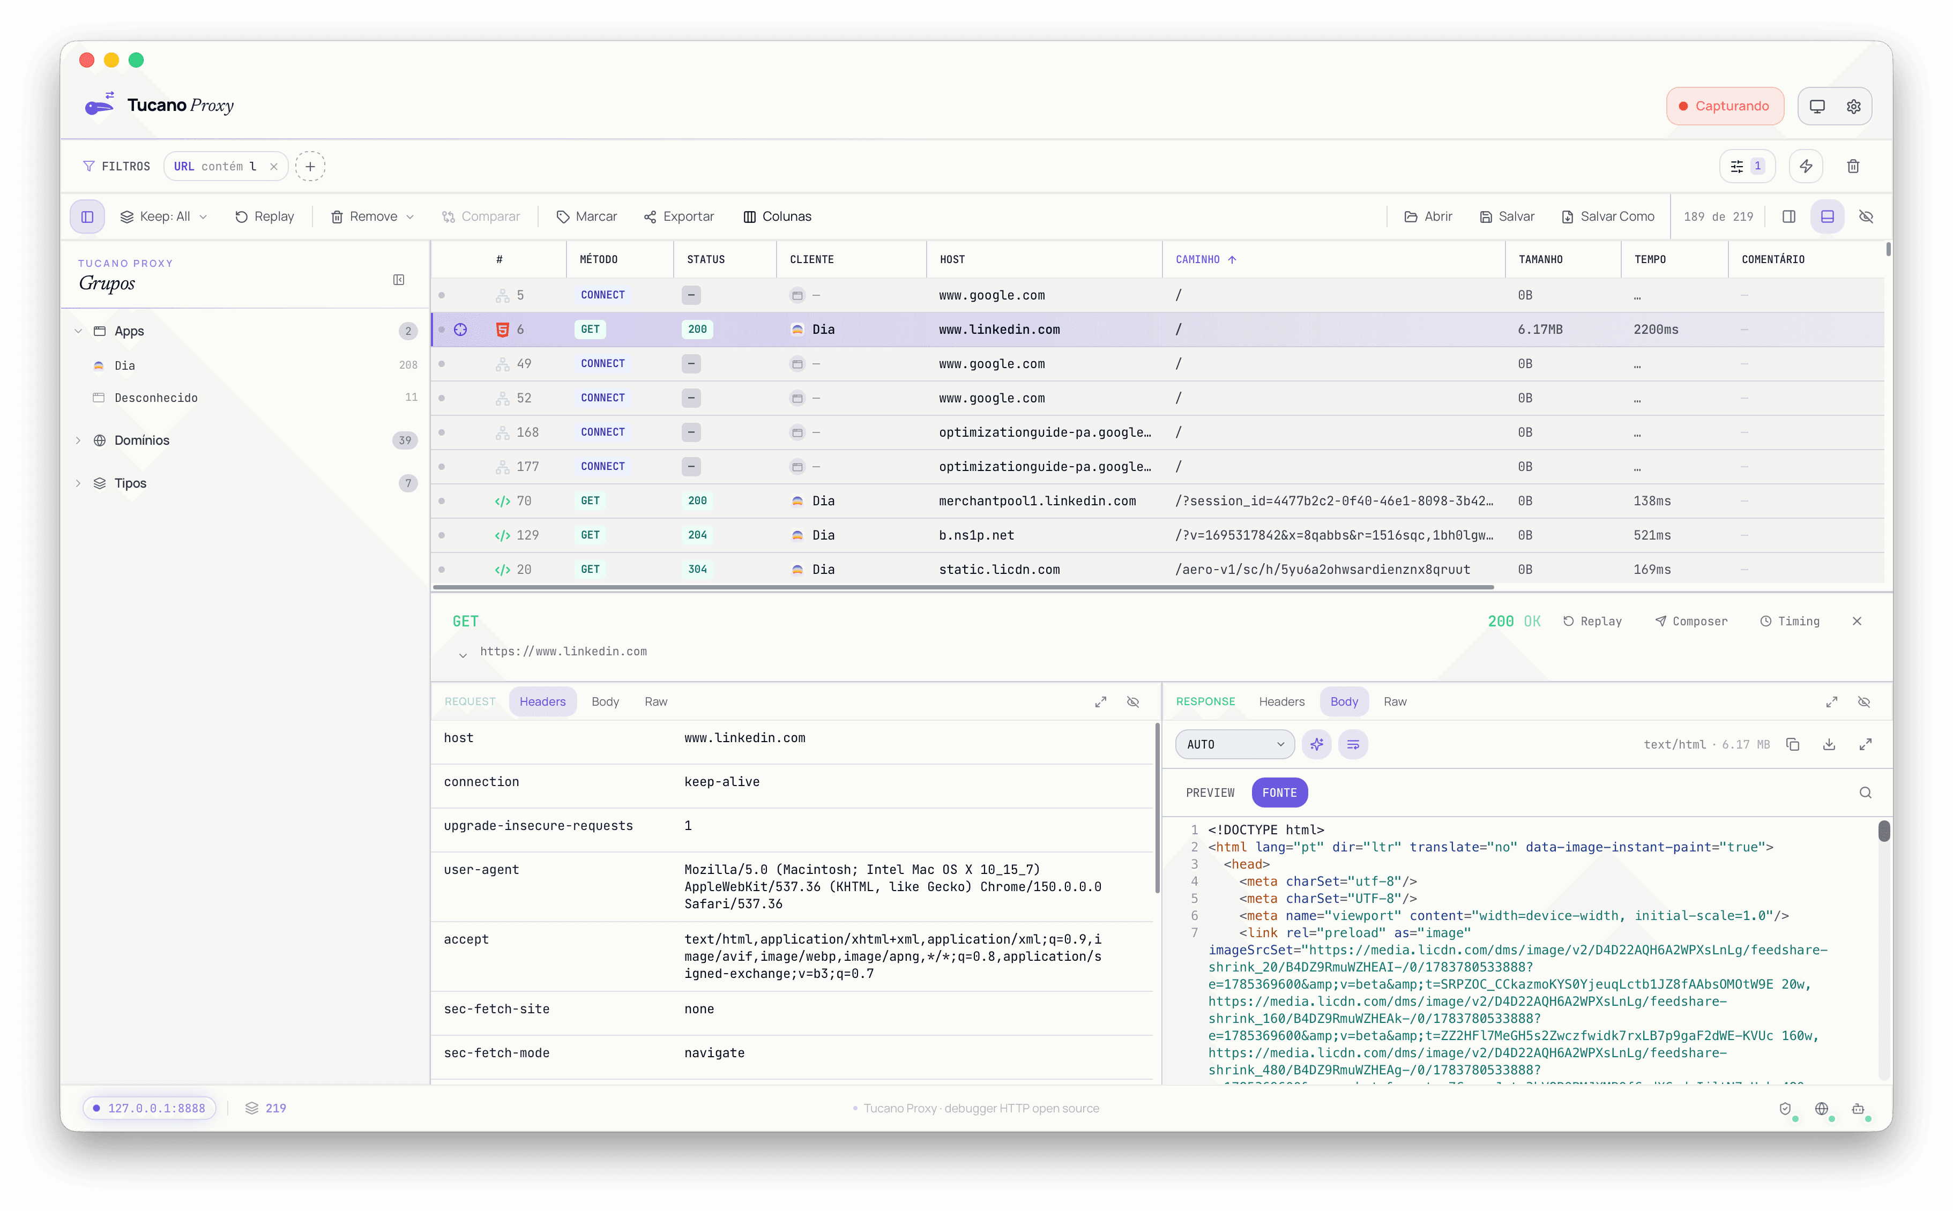
Task: Hide the request pane
Action: (x=1132, y=701)
